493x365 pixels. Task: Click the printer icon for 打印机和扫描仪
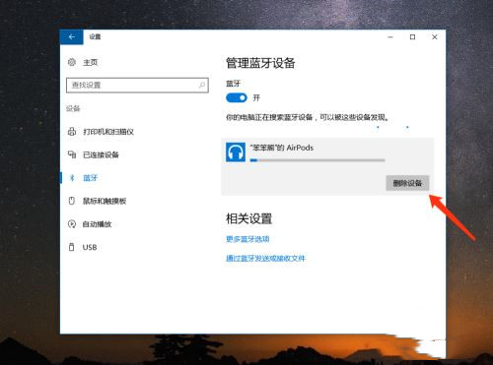coord(72,132)
